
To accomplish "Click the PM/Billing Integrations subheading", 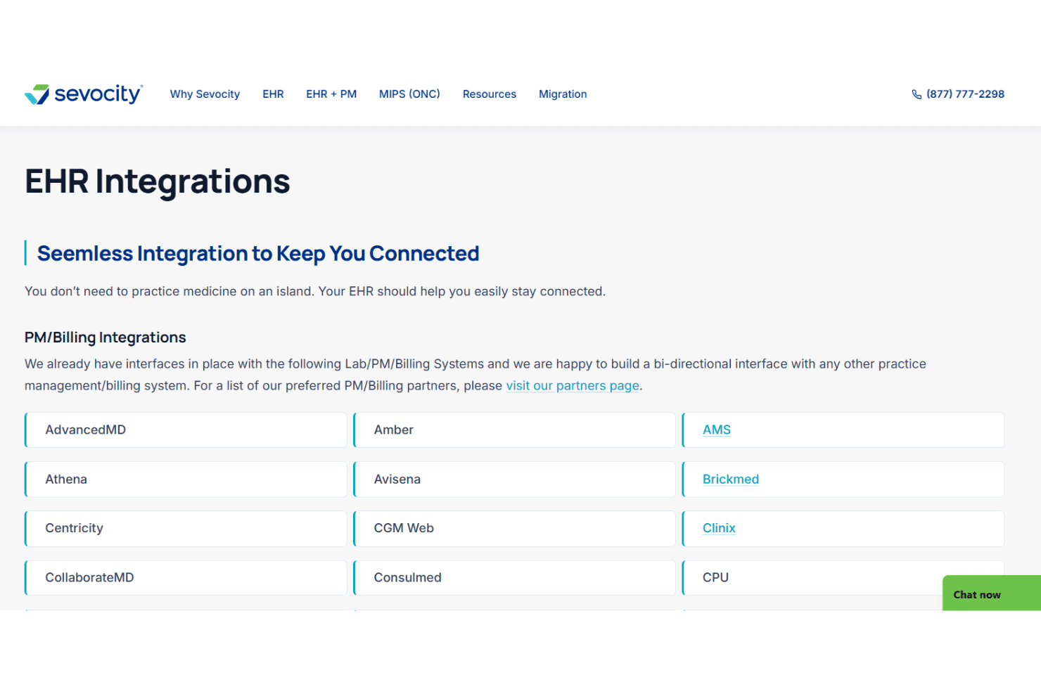I will pyautogui.click(x=106, y=338).
